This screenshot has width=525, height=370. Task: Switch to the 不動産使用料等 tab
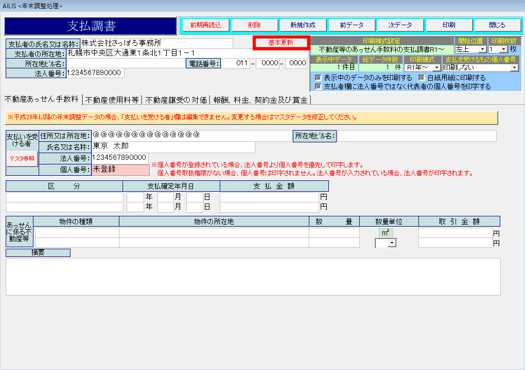coord(112,100)
